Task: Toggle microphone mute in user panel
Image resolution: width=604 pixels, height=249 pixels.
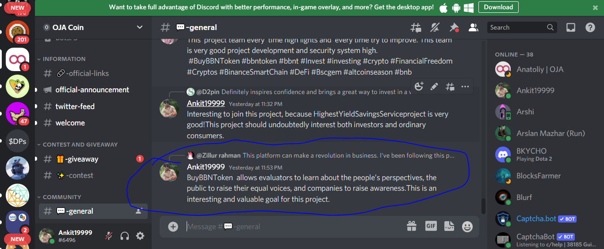Action: click(x=109, y=236)
